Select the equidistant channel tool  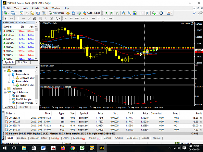pos(34,18)
